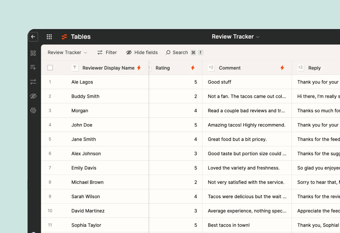Click the back arrow button
Image resolution: width=340 pixels, height=233 pixels.
[x=33, y=37]
